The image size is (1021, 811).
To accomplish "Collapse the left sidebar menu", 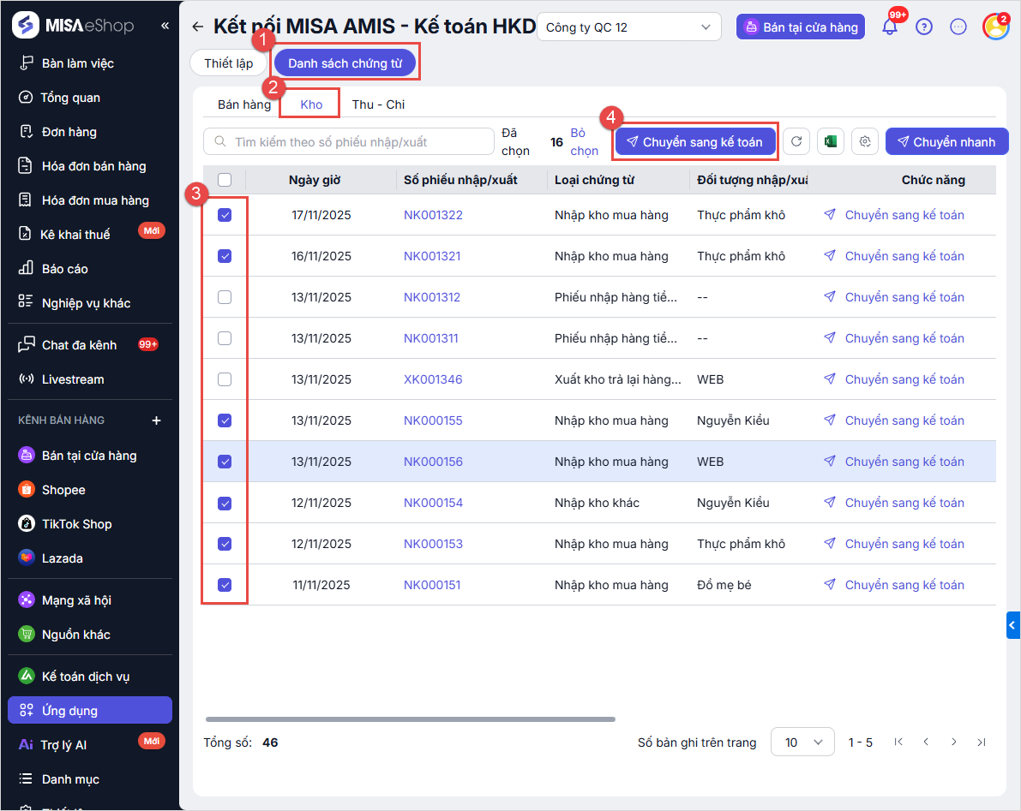I will coord(165,26).
